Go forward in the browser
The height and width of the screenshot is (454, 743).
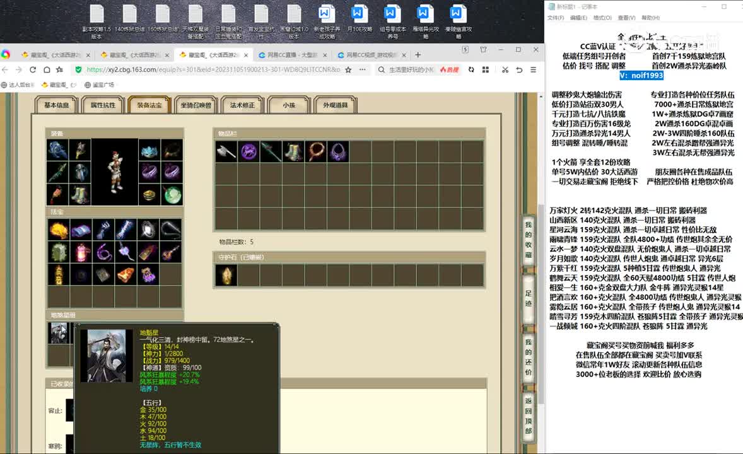tap(18, 69)
